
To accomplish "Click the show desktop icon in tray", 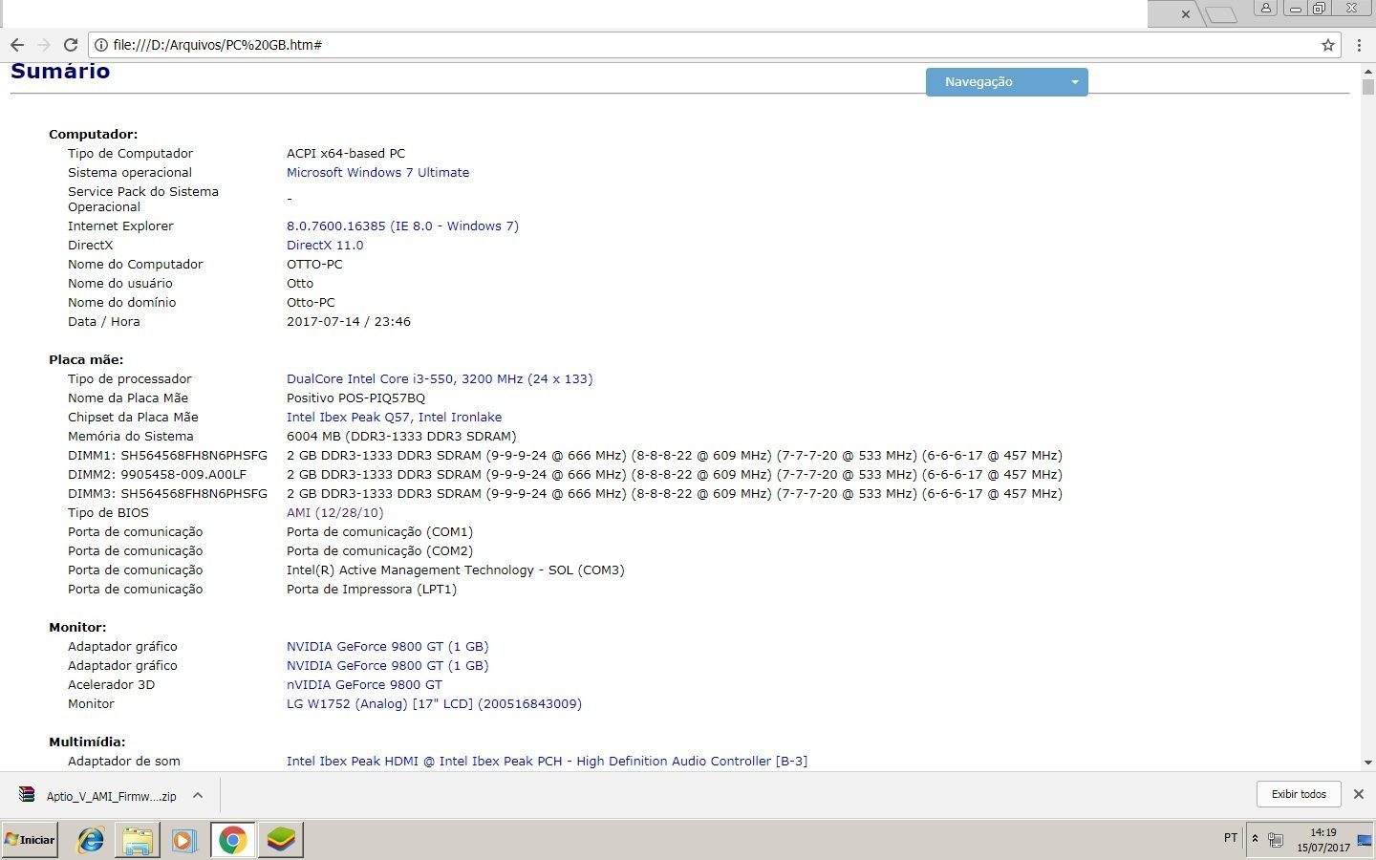I will click(x=1365, y=840).
